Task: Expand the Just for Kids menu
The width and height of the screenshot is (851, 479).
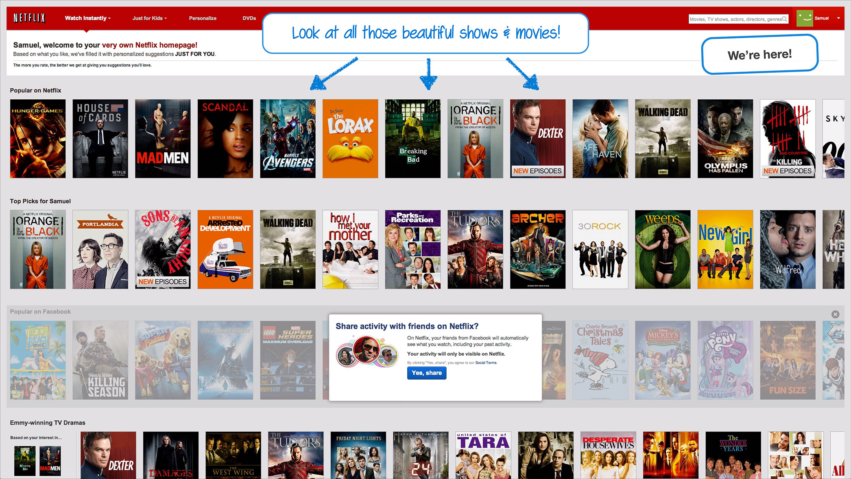Action: click(x=149, y=18)
